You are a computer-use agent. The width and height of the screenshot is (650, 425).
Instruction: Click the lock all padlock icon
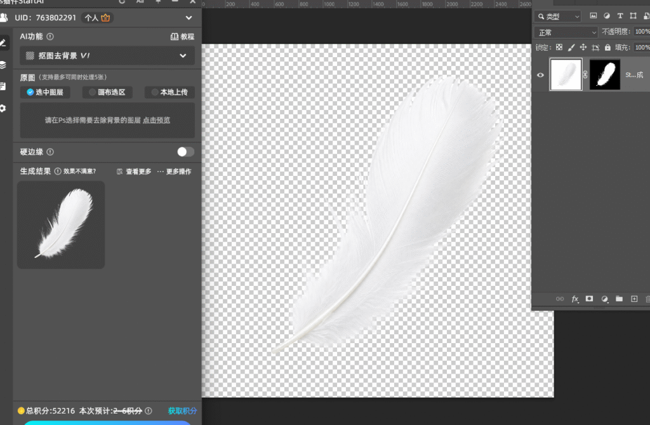pyautogui.click(x=607, y=48)
